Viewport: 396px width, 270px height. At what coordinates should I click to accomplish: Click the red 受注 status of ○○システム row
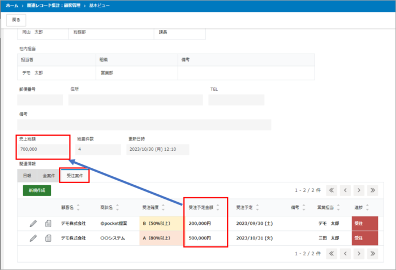pos(365,238)
